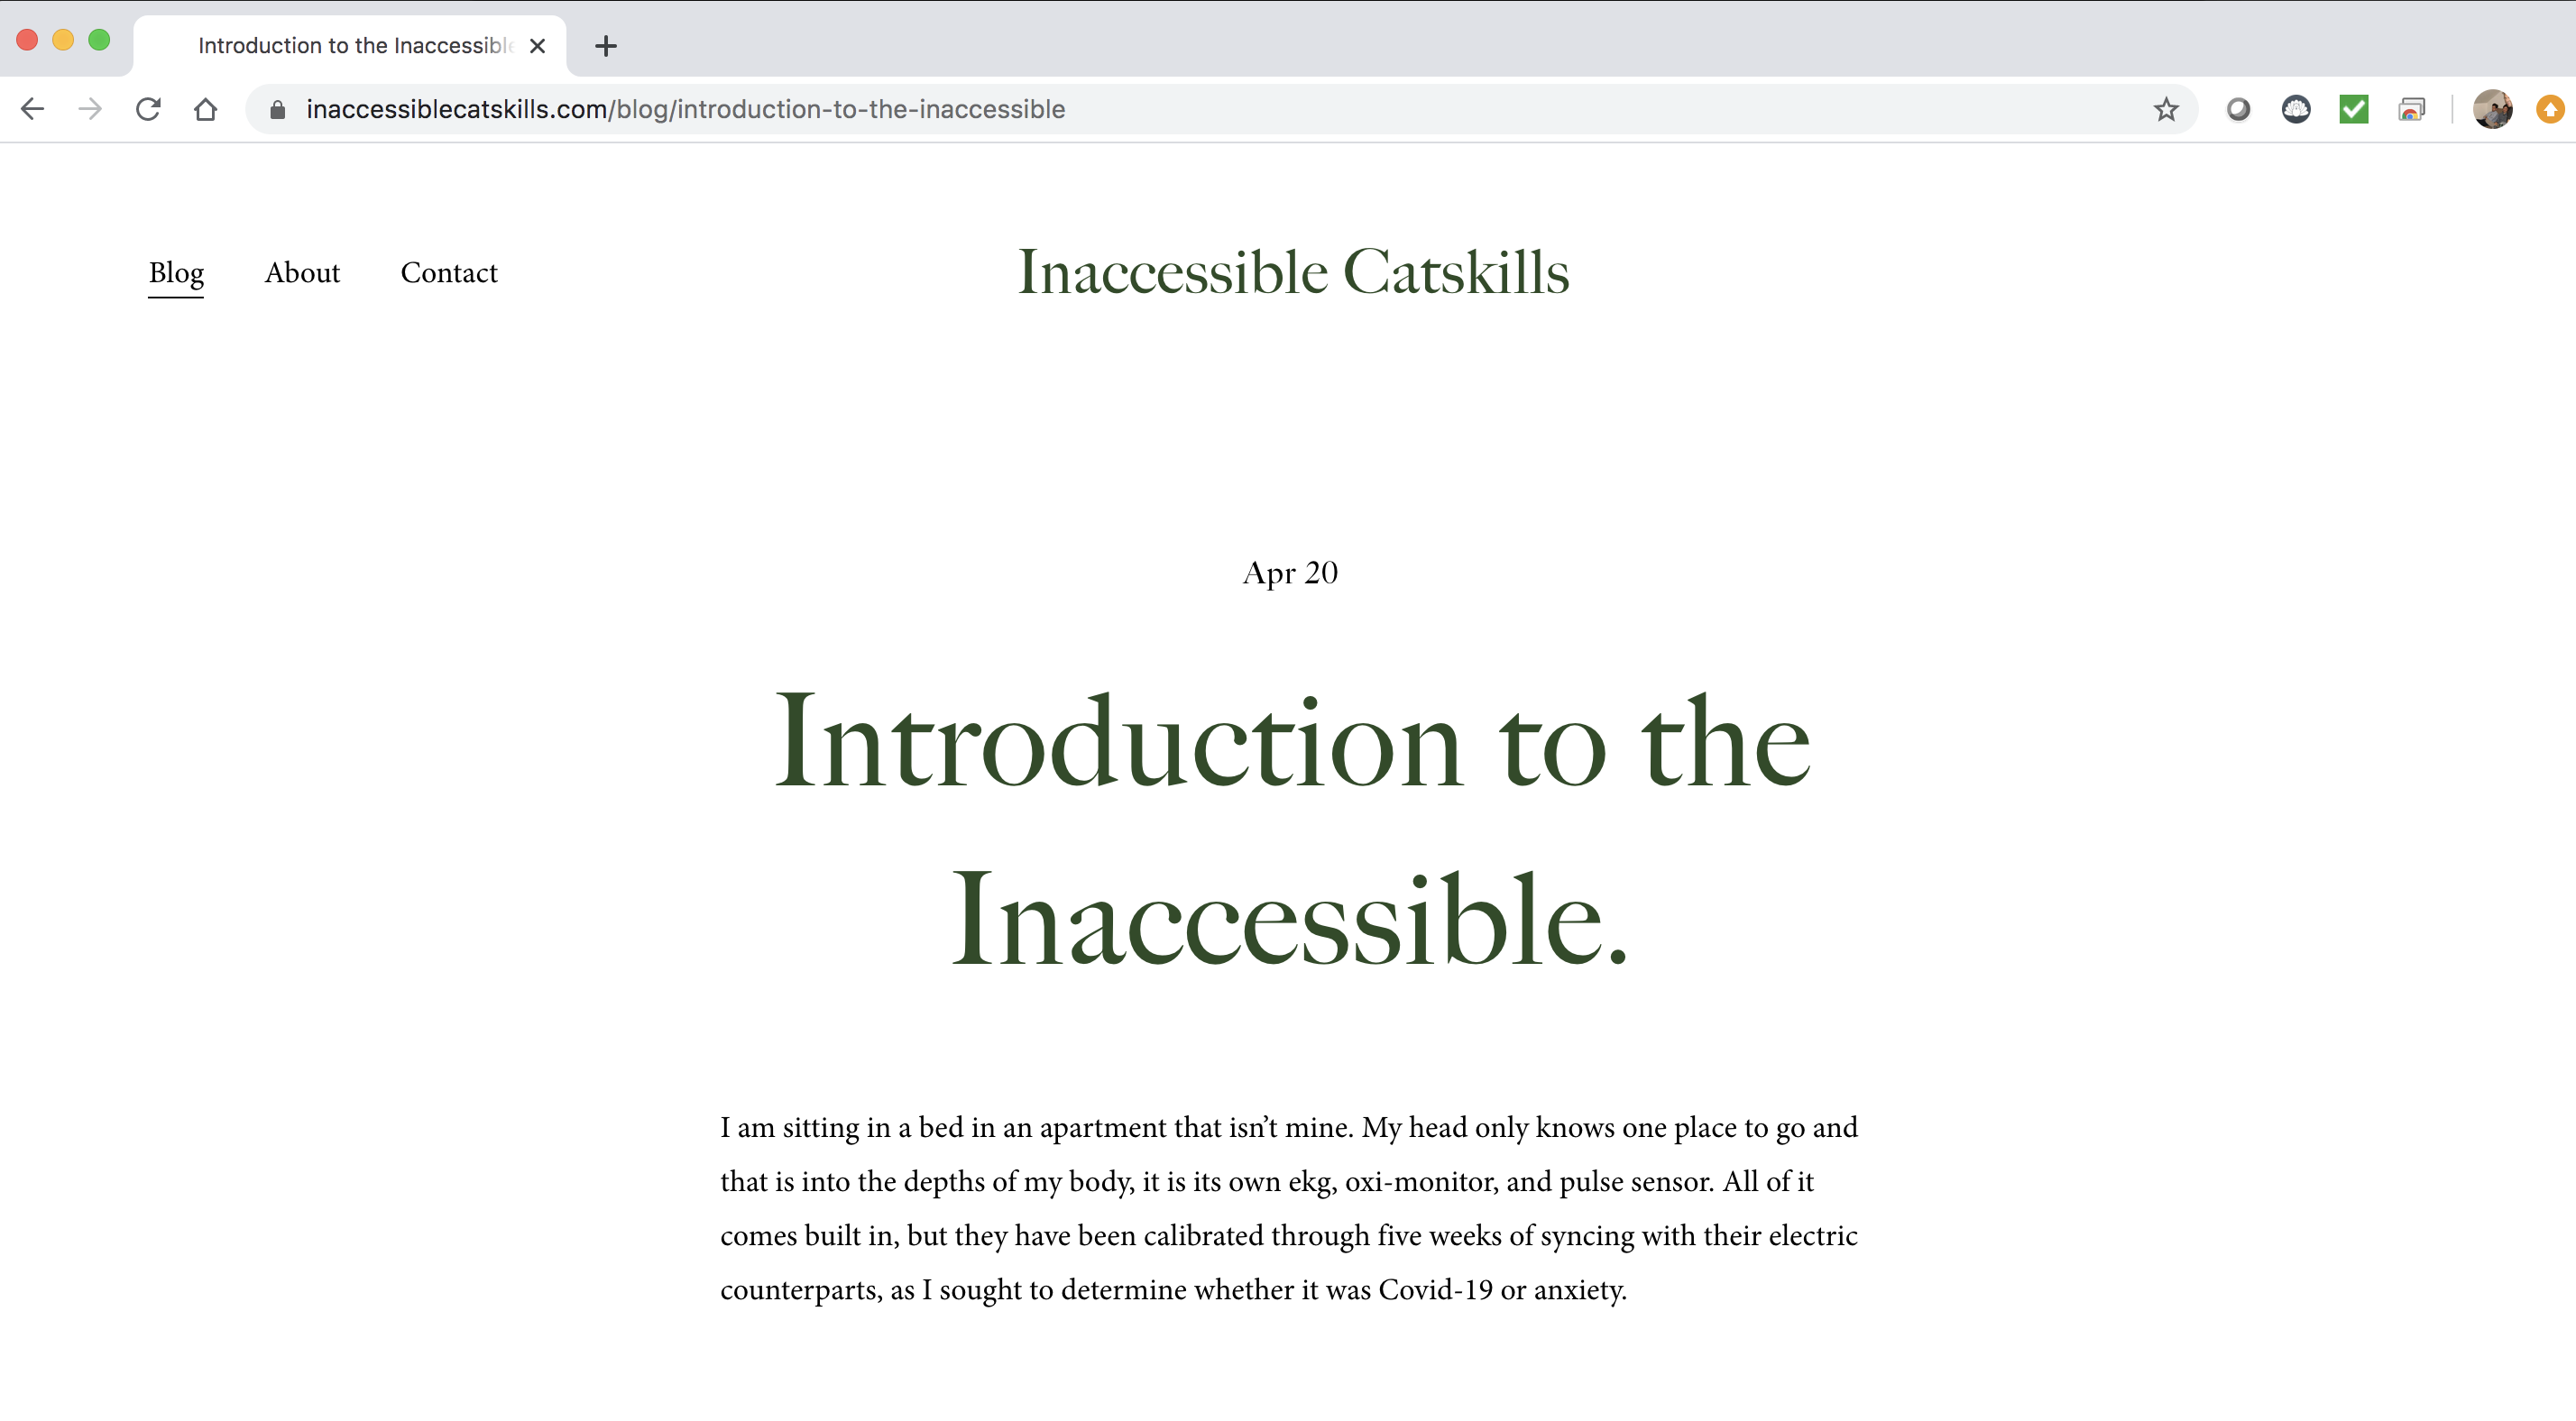View site security lock info

[x=278, y=109]
